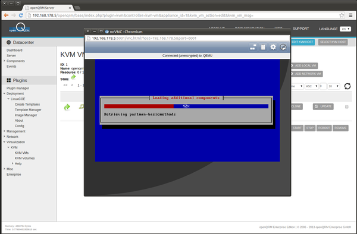Click the noVNC disconnect icon
357x234 pixels.
[x=283, y=48]
